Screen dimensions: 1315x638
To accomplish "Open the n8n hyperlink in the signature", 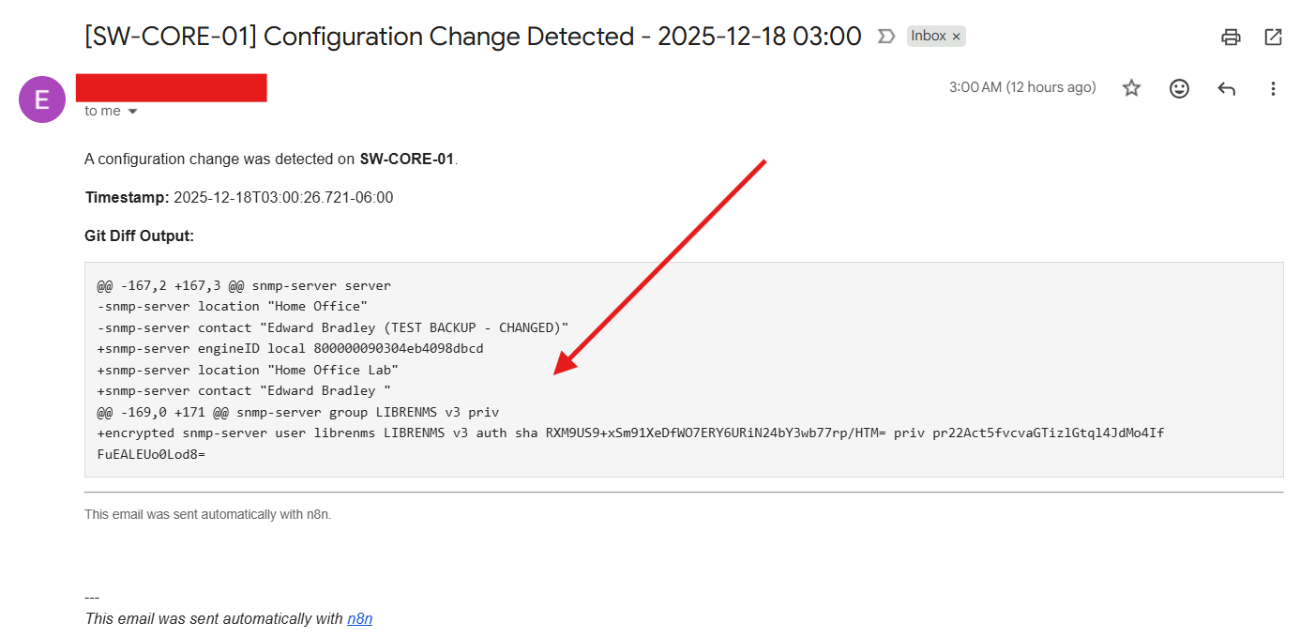I will pyautogui.click(x=359, y=618).
